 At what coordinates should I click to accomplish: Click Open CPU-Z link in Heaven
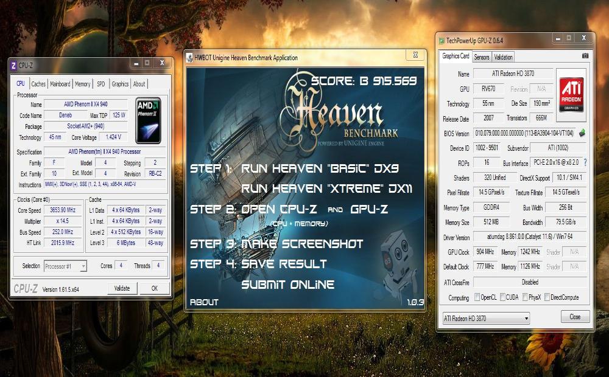coord(279,209)
